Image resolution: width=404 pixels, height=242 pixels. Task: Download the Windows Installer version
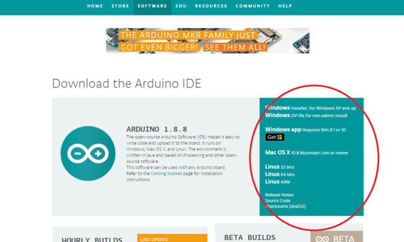point(310,108)
